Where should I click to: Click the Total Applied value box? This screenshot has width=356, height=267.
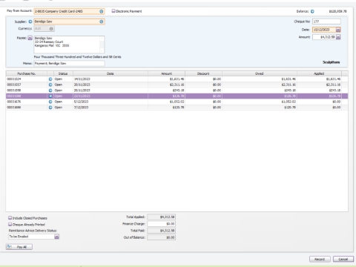(x=162, y=217)
